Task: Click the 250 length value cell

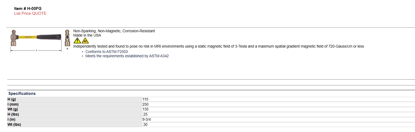Action: 278,104
